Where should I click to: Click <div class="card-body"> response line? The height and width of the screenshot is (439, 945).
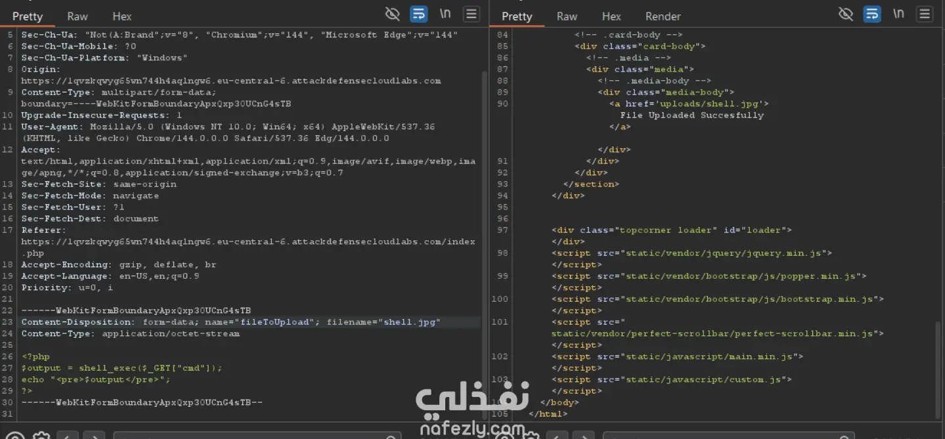point(640,47)
